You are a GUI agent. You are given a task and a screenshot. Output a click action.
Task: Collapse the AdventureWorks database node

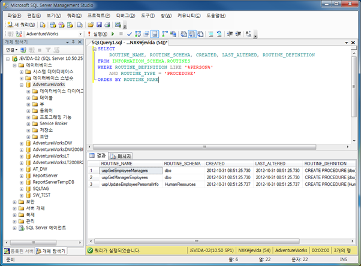tap(22, 84)
